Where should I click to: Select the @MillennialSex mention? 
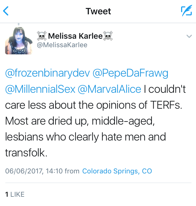40,89
